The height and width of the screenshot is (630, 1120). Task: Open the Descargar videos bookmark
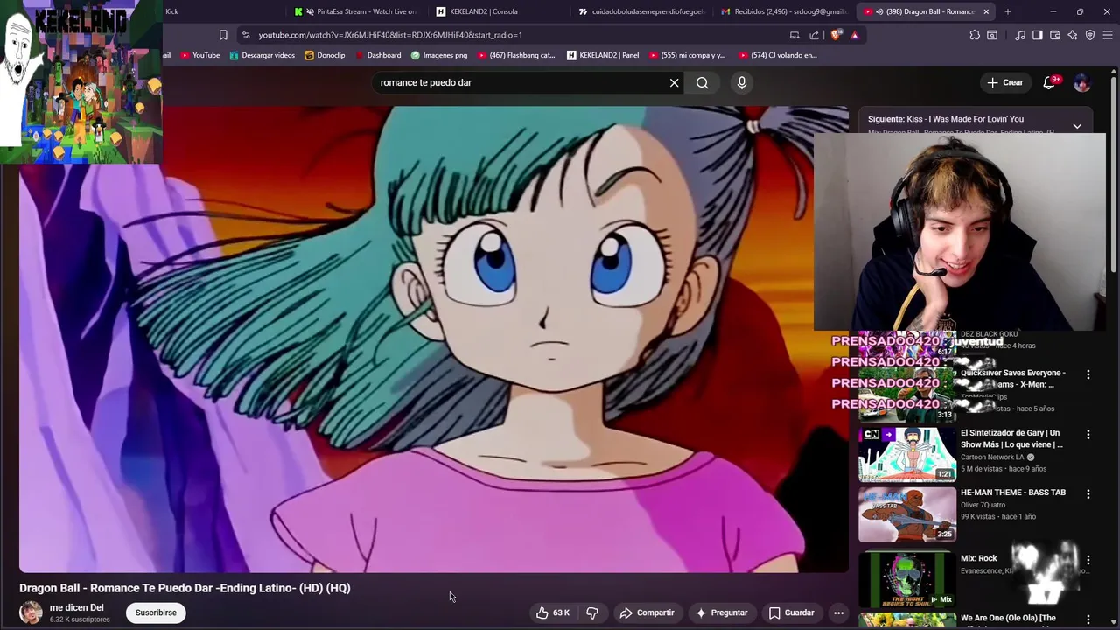(x=262, y=55)
